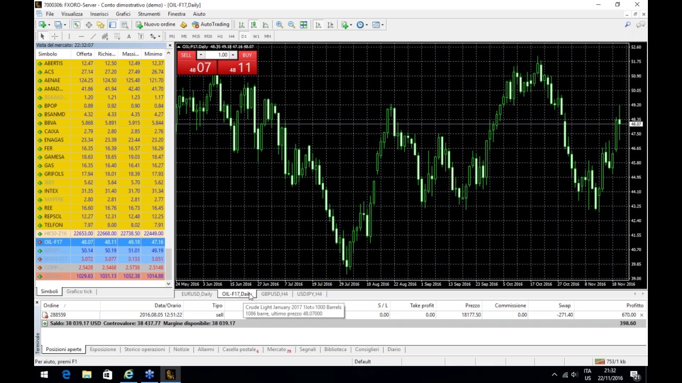Open the new chart icon in toolbar

click(43, 24)
